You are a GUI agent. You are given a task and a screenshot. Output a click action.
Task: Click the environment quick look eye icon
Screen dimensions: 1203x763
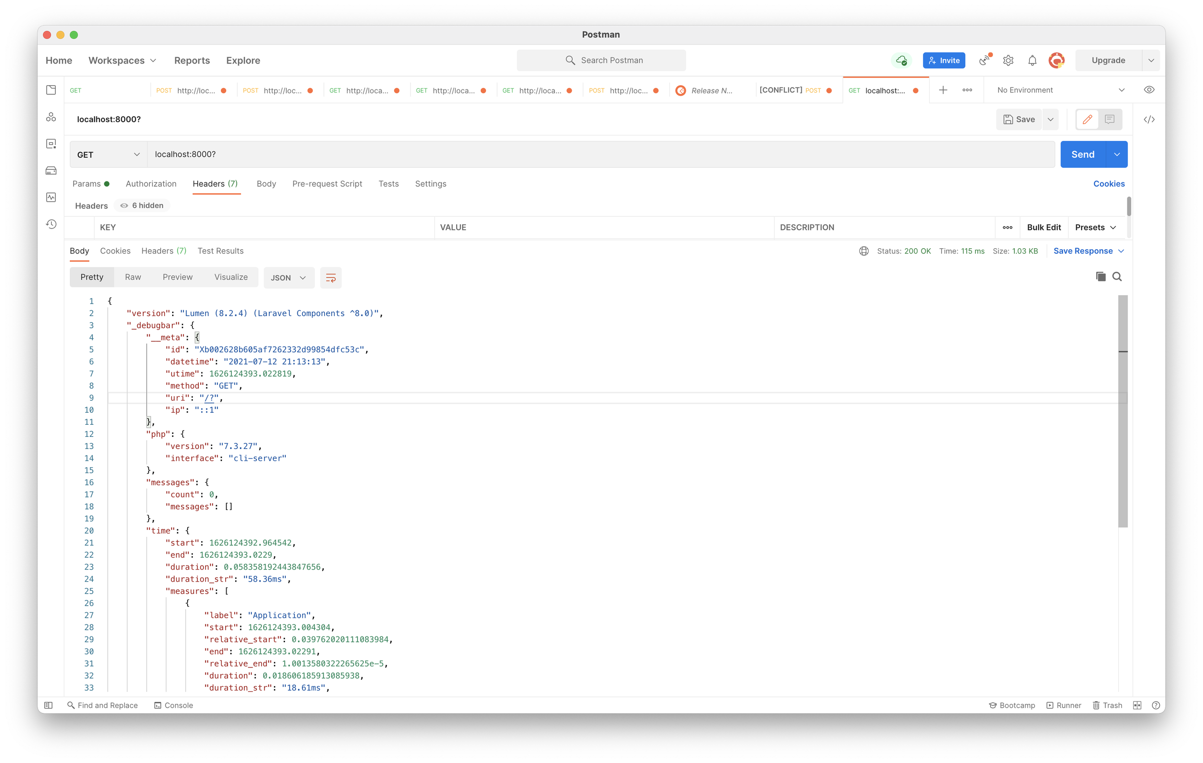(1149, 90)
